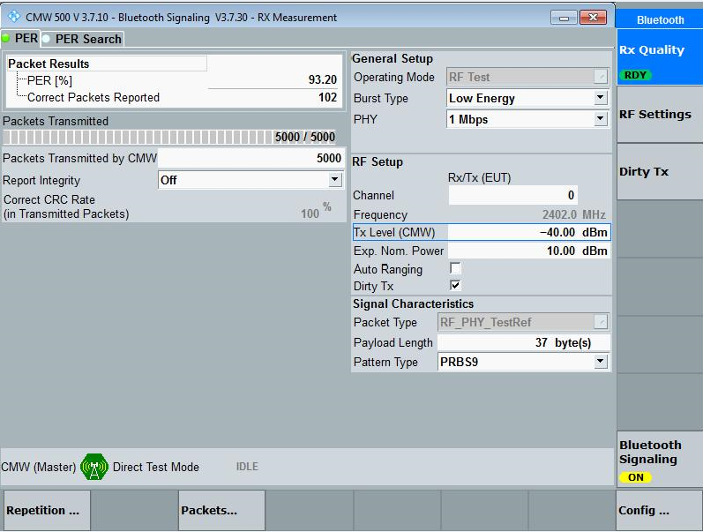Open the Burst Type dropdown
This screenshot has width=703, height=532.
(x=600, y=97)
